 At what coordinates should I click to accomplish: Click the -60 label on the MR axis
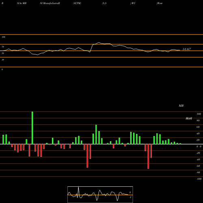[198, 166]
